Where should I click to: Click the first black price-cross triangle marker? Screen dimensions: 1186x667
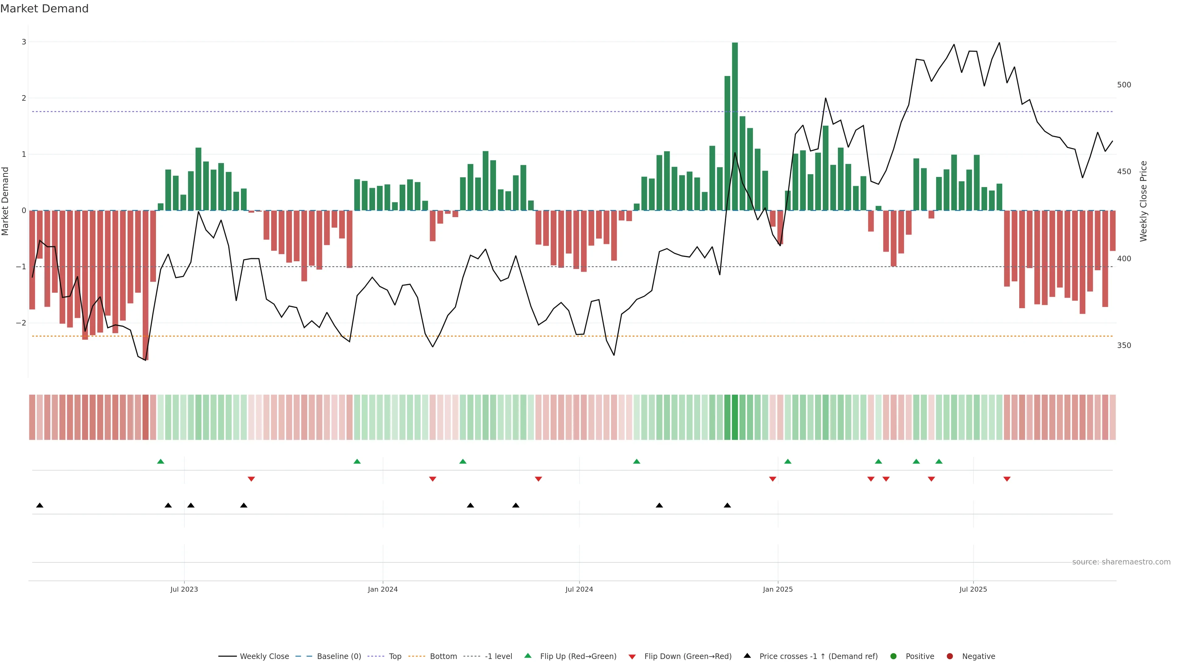[x=40, y=505]
